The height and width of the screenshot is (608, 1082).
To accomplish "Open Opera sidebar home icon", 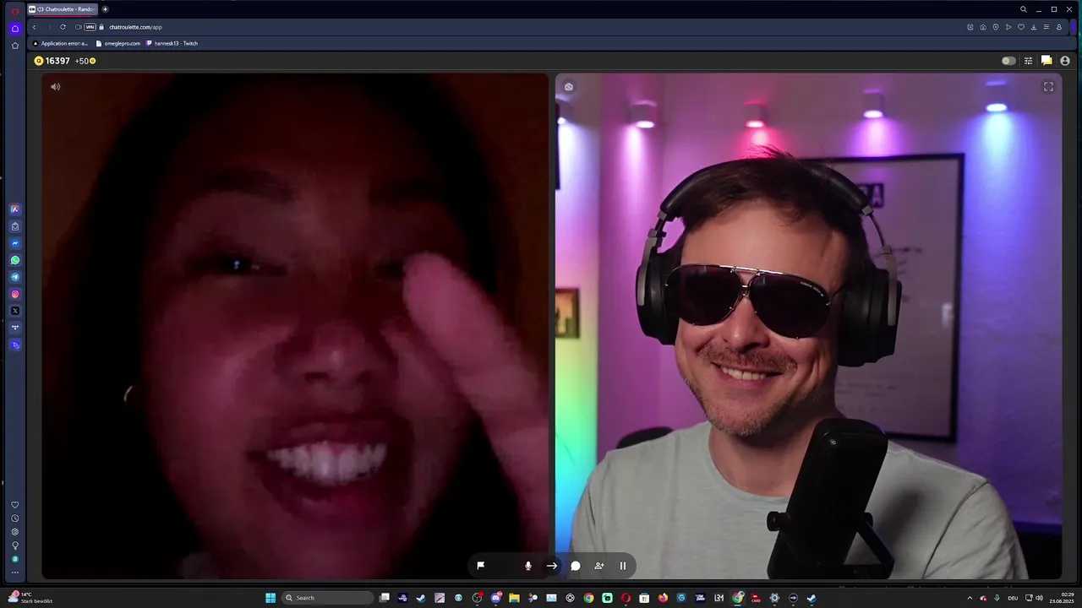I will click(14, 28).
